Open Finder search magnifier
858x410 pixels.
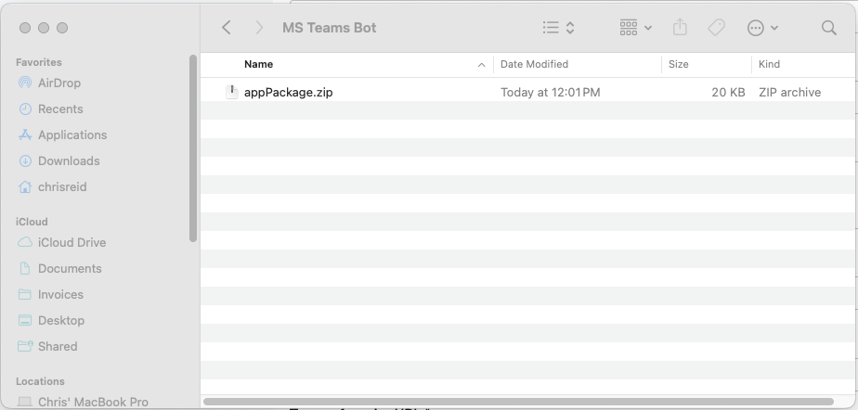click(x=829, y=28)
